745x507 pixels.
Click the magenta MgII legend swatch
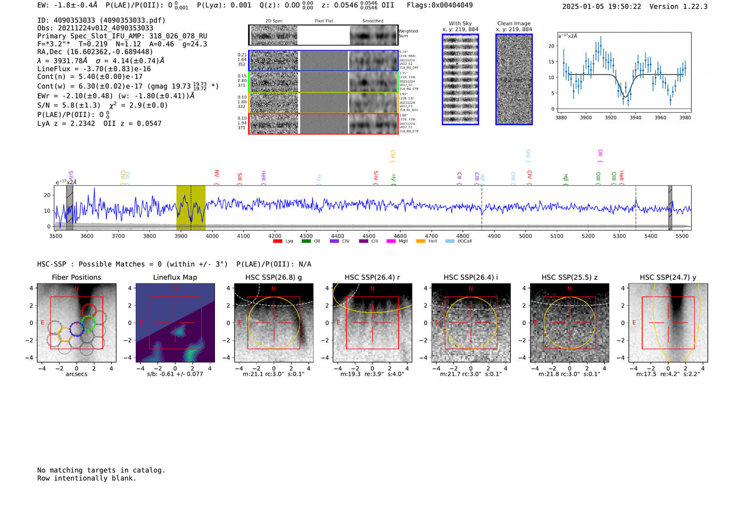pyautogui.click(x=391, y=241)
